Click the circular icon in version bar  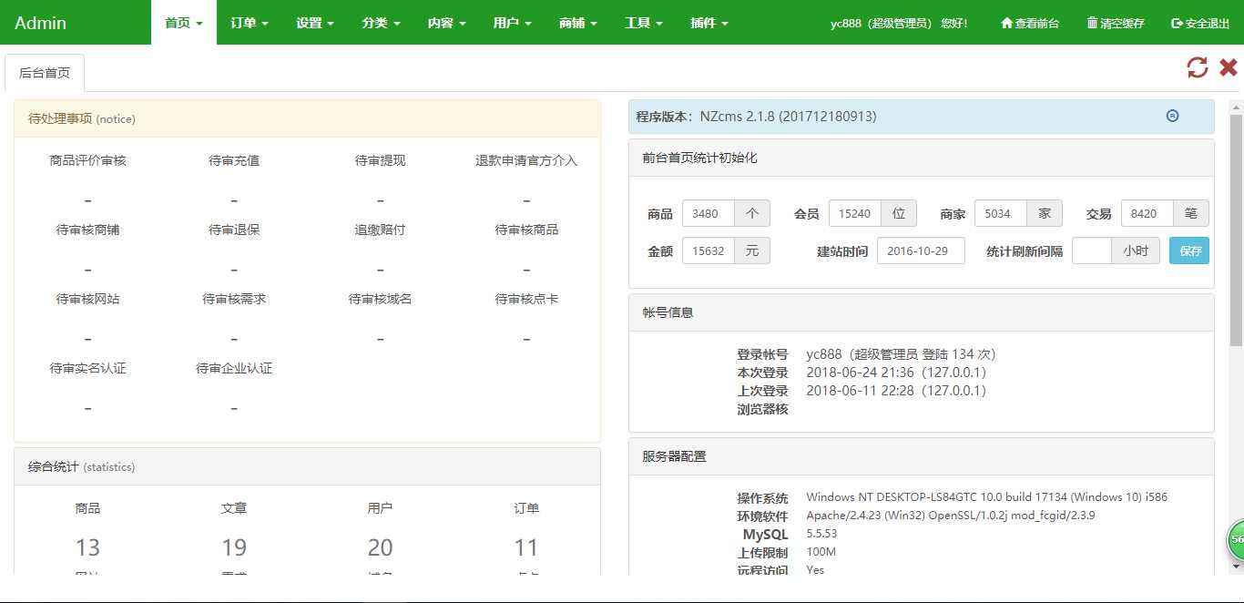click(x=1173, y=116)
